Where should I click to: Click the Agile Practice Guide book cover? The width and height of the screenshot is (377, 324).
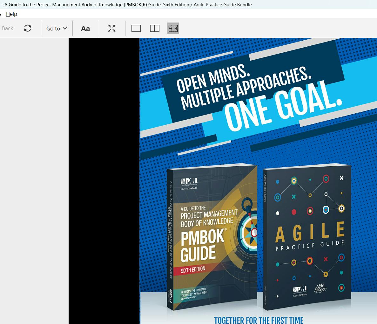(x=307, y=237)
